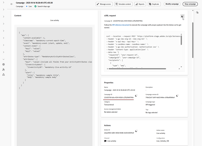Click the back arrow beside campaign title
Image resolution: width=202 pixels, height=146 pixels.
point(12,4)
